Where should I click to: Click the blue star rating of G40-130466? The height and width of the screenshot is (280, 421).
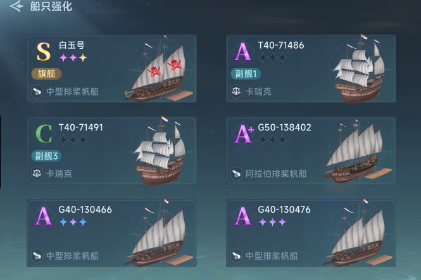tap(73, 222)
